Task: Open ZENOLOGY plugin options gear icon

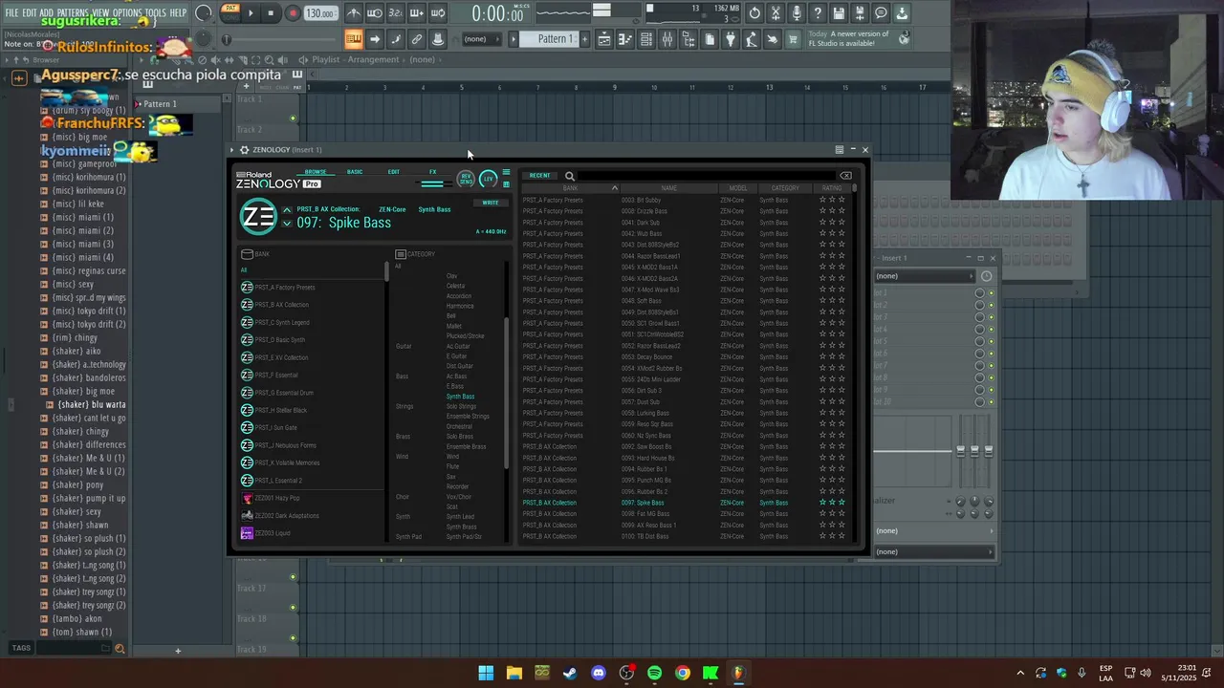Action: (x=244, y=150)
